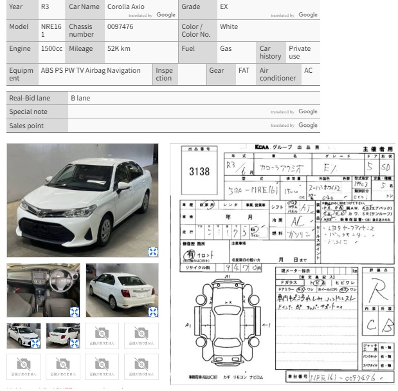The image size is (398, 391).
Task: Click the Sales point label
Action: [26, 126]
